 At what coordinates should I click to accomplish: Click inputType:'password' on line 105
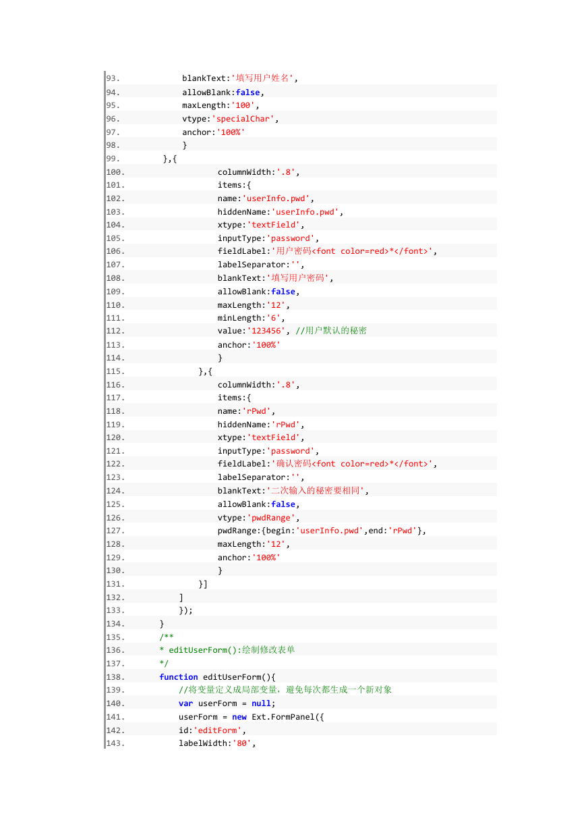tap(268, 238)
